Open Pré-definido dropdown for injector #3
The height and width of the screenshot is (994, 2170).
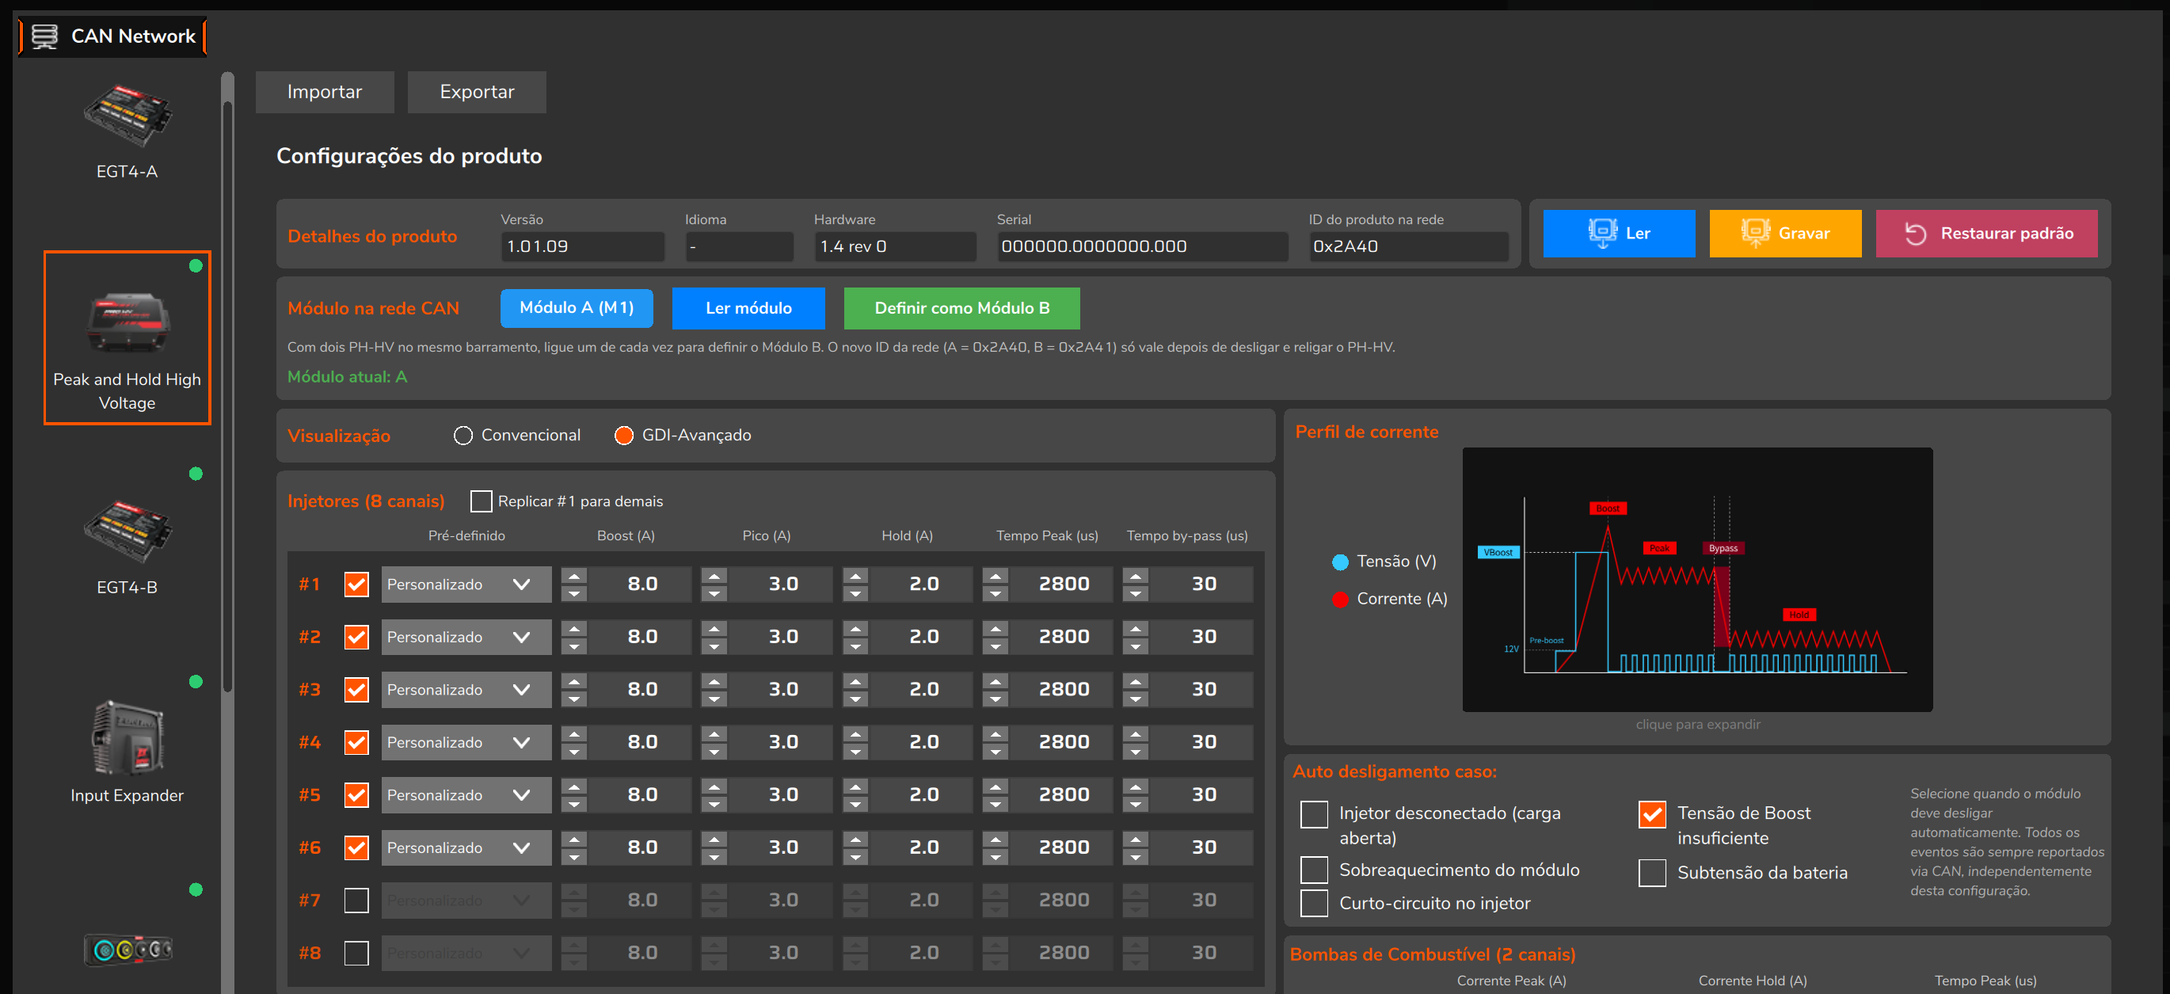click(466, 689)
